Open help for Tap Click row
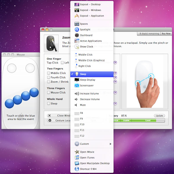Image resolution: width=174 pixels, height=174 pixels. (x=115, y=63)
